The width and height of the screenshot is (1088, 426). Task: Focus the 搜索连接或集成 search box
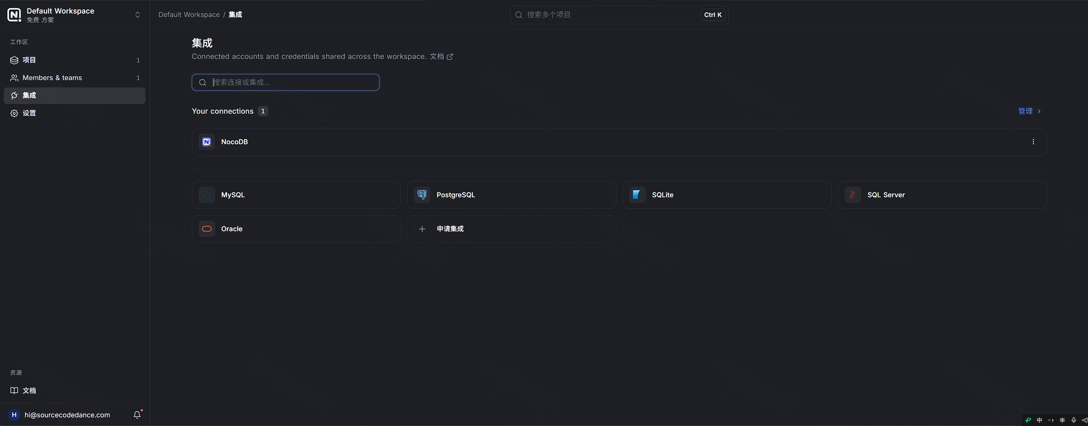click(286, 82)
